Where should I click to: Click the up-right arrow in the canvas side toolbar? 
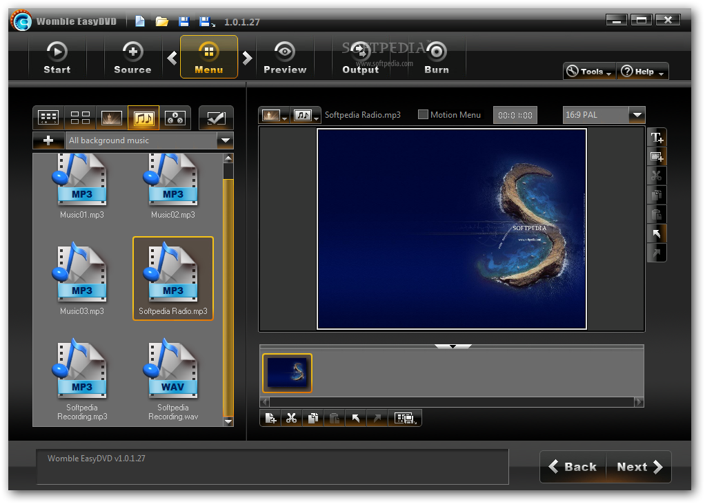(x=657, y=253)
